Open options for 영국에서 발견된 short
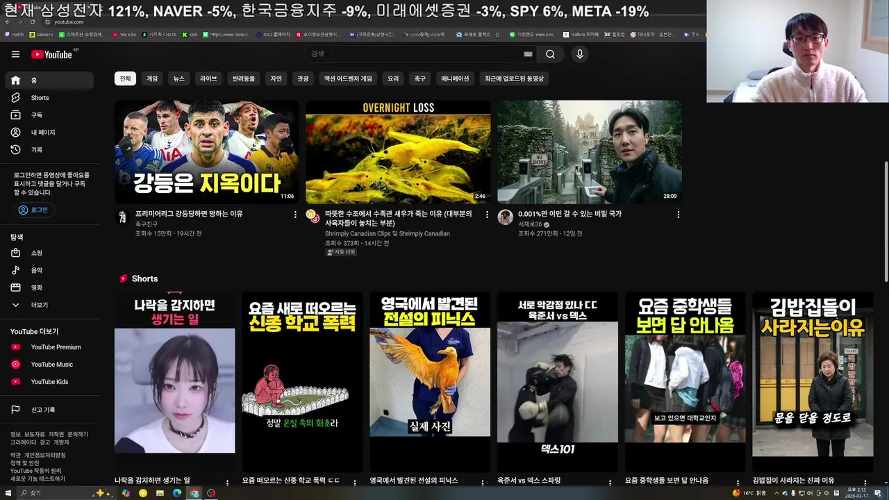Screen dimensions: 889x500 (483, 482)
